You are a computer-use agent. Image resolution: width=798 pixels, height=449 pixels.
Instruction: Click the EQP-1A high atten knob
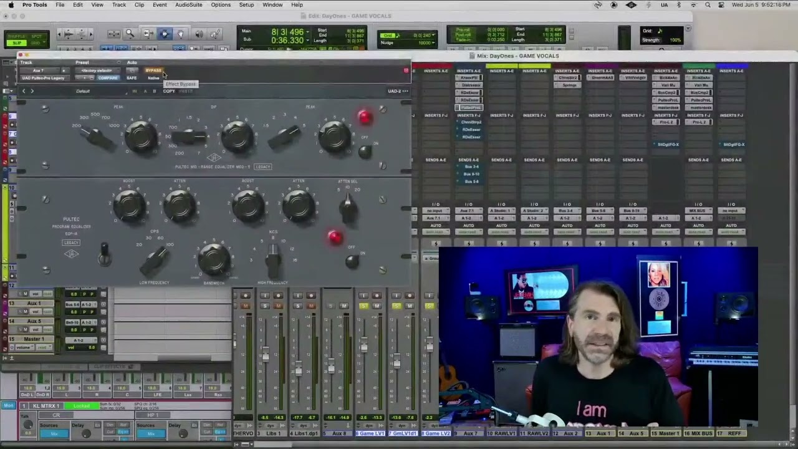(x=298, y=206)
